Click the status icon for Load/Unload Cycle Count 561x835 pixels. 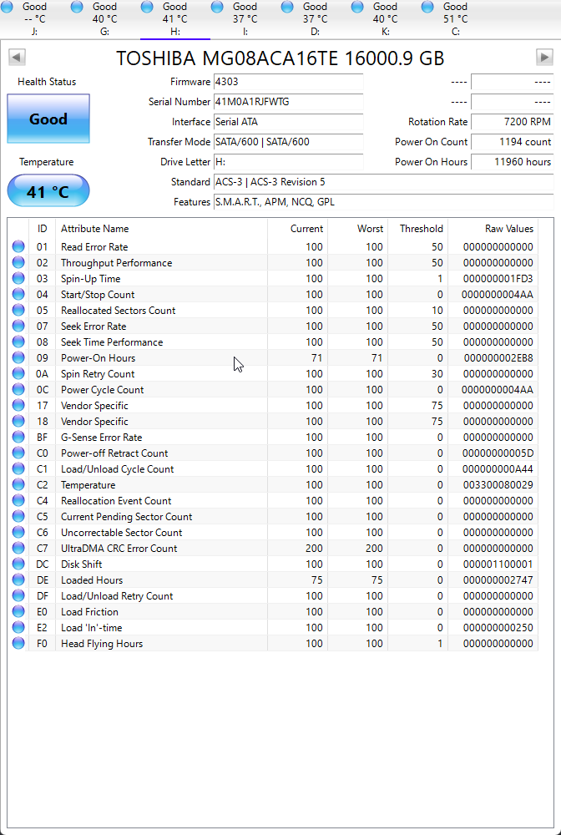(x=18, y=468)
